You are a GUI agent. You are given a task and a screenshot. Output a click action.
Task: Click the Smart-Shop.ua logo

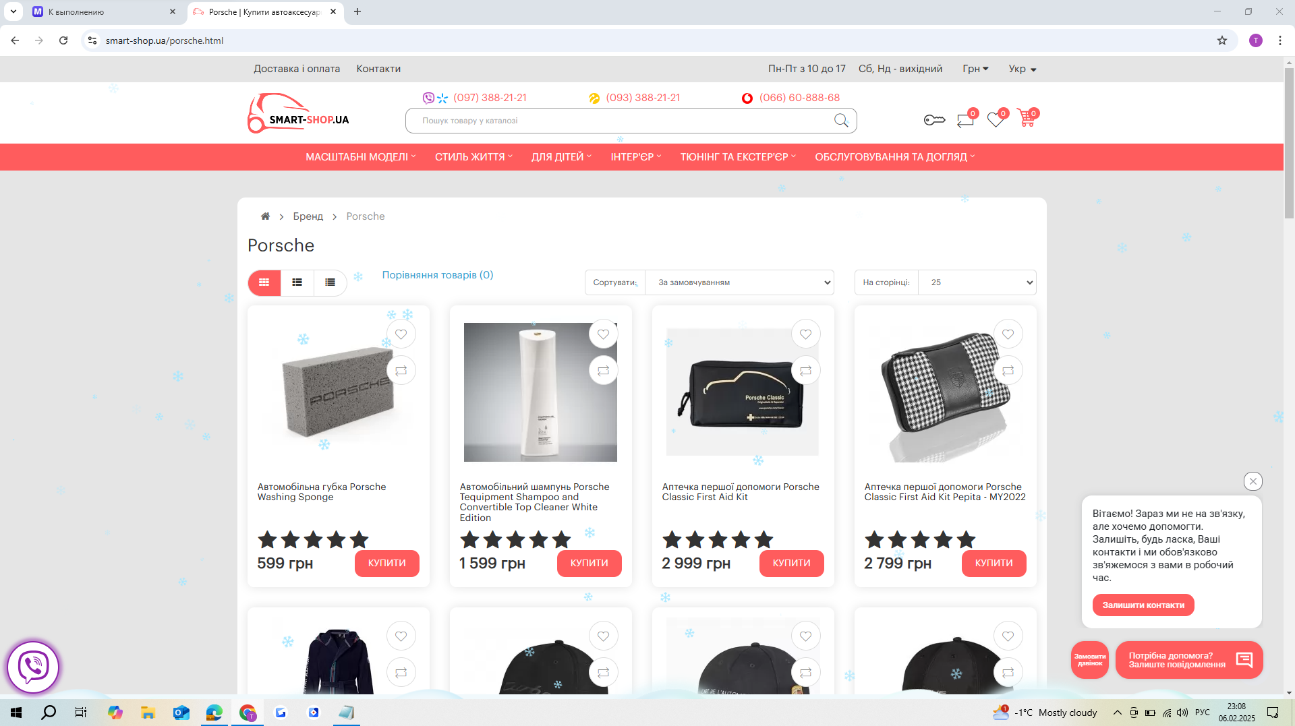(298, 113)
